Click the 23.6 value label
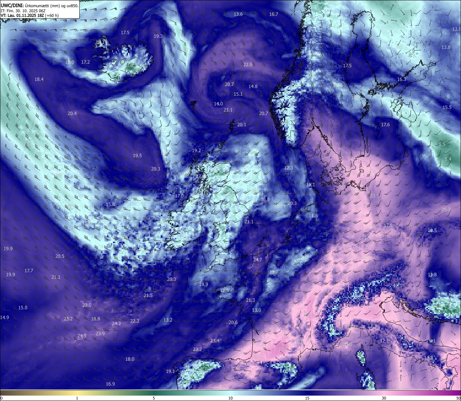The height and width of the screenshot is (401, 461). pyautogui.click(x=375, y=196)
